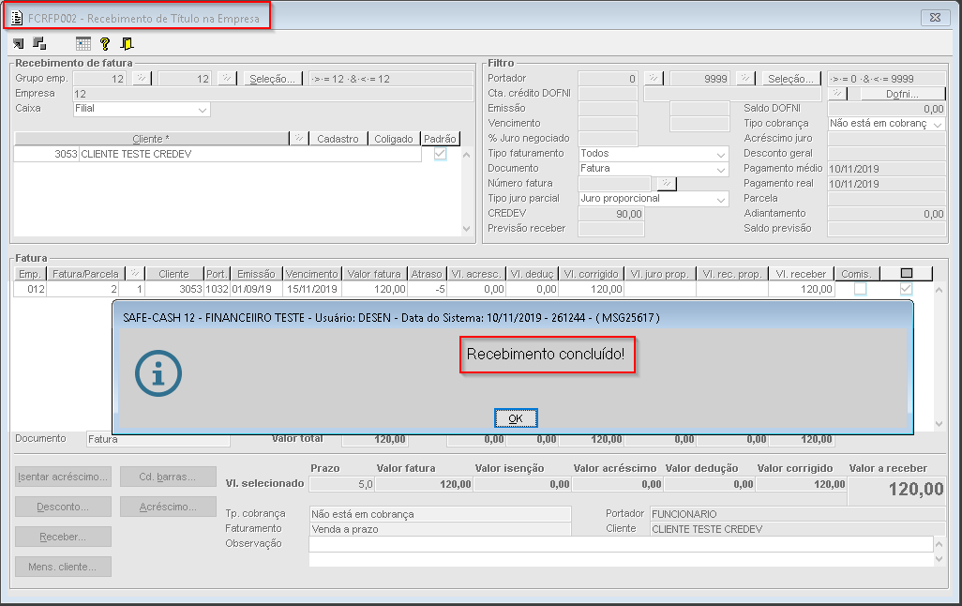Click up arrow of client list scrollbar

click(x=466, y=155)
